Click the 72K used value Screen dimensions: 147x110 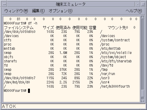[x=64, y=74]
